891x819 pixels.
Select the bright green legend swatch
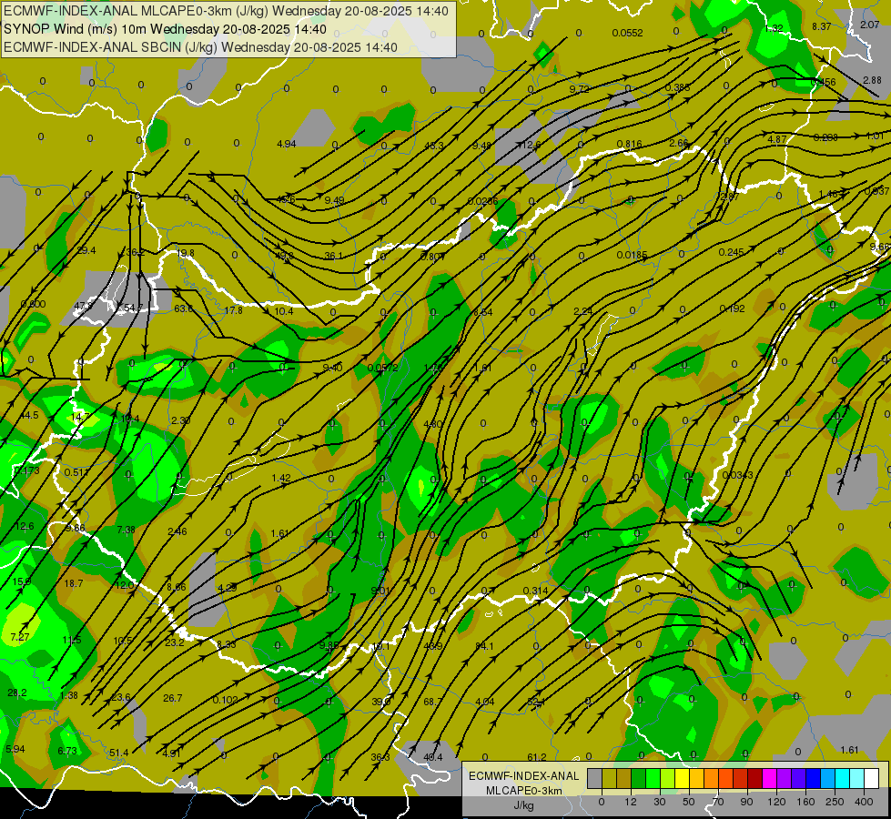coord(653,778)
